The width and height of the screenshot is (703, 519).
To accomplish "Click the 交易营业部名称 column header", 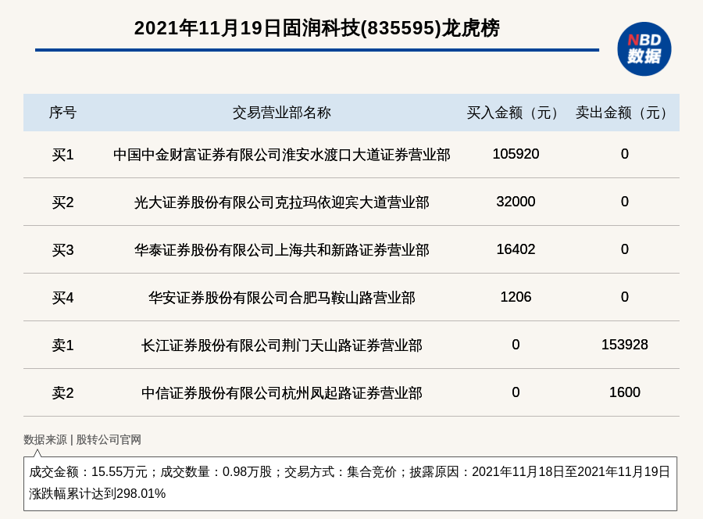I will coord(281,113).
